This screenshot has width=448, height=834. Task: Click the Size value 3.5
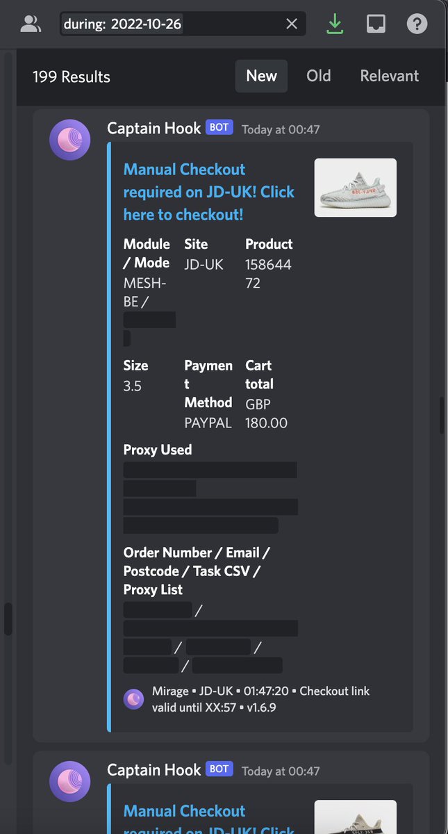click(x=133, y=386)
